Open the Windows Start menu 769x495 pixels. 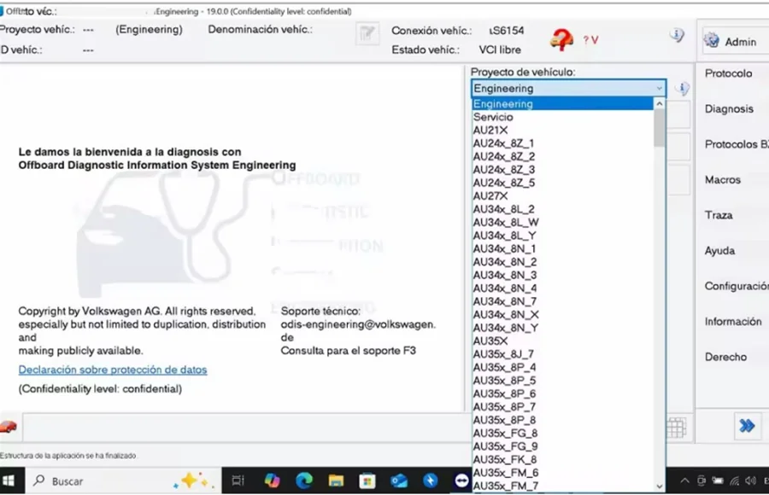click(x=9, y=480)
